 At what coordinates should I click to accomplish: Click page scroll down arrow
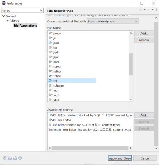pos(156,148)
